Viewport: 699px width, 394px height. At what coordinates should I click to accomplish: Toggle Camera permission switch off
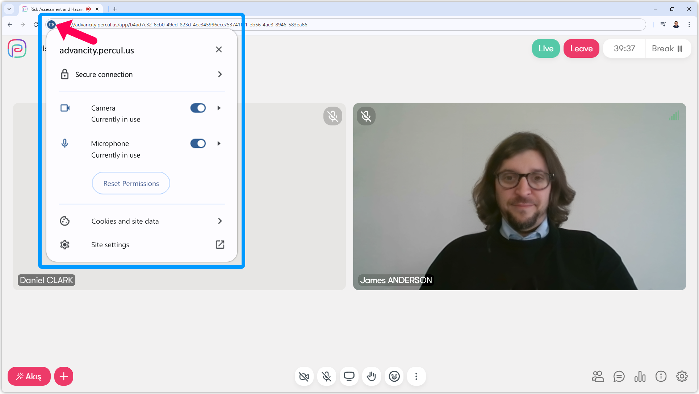(198, 108)
